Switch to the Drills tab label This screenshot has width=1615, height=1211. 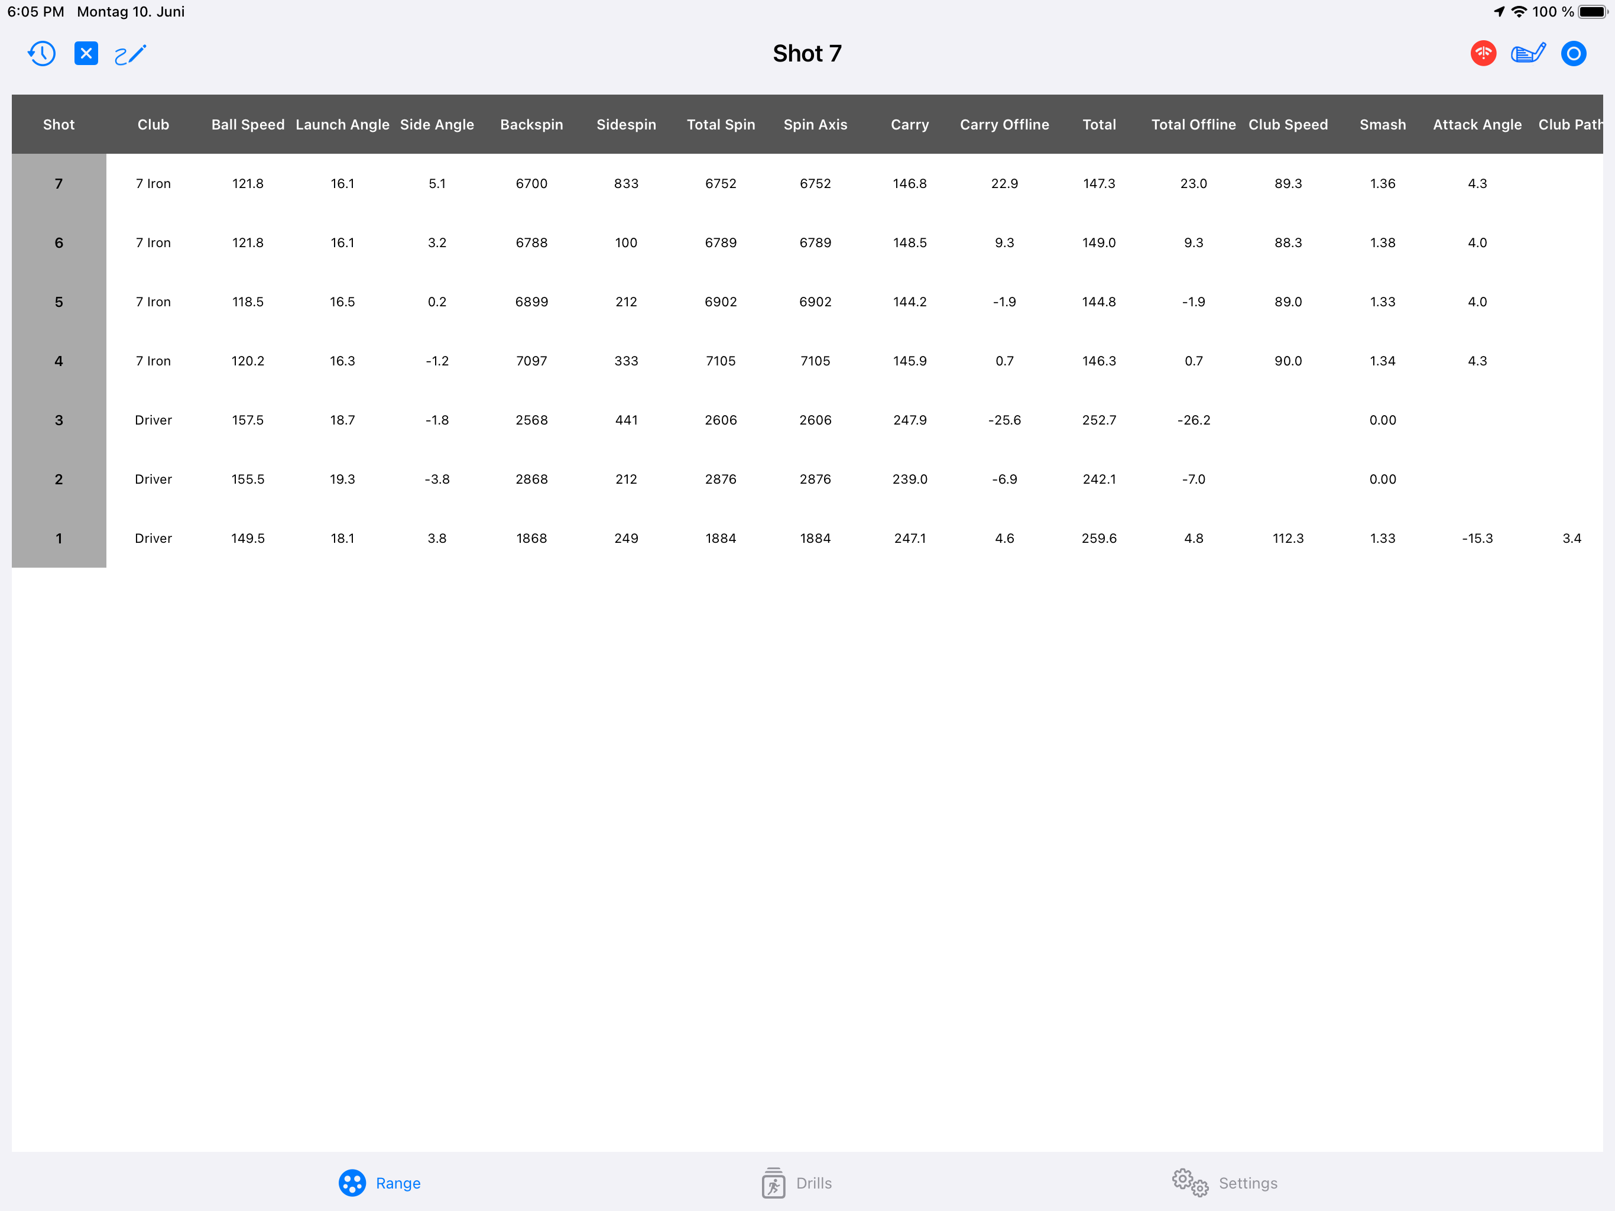point(813,1183)
